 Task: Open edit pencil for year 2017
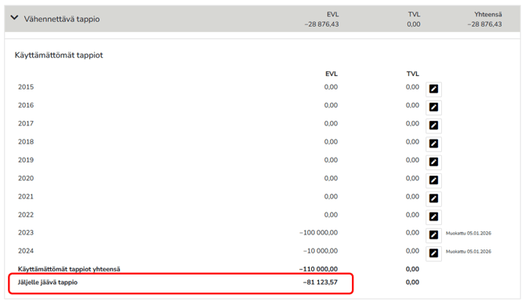433,126
